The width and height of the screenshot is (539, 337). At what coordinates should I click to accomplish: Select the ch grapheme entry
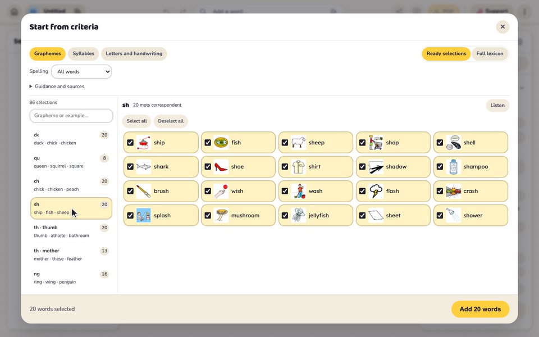pos(71,185)
